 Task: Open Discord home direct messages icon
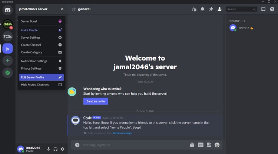(7, 10)
